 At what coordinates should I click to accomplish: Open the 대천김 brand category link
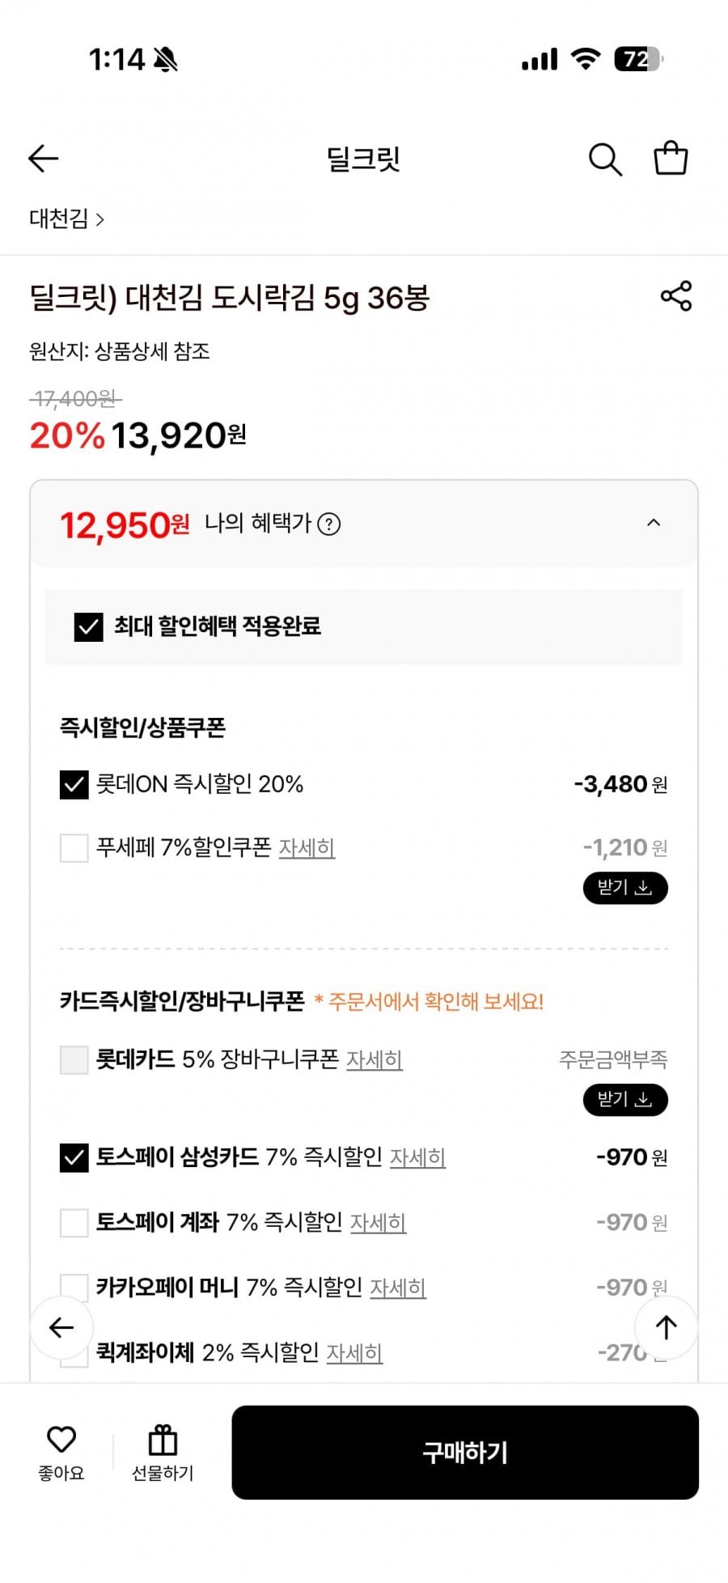[x=67, y=219]
